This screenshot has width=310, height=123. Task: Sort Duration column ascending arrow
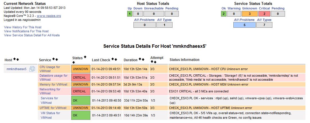[140, 59]
